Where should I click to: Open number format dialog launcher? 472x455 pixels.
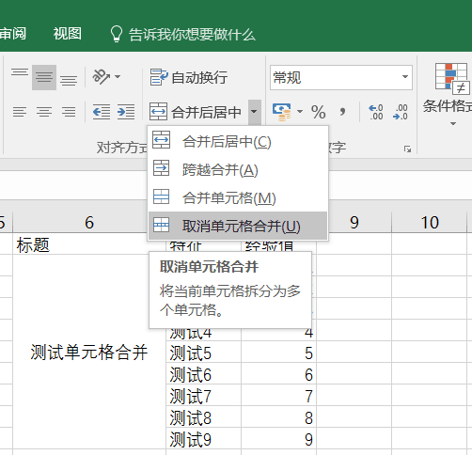point(407,149)
